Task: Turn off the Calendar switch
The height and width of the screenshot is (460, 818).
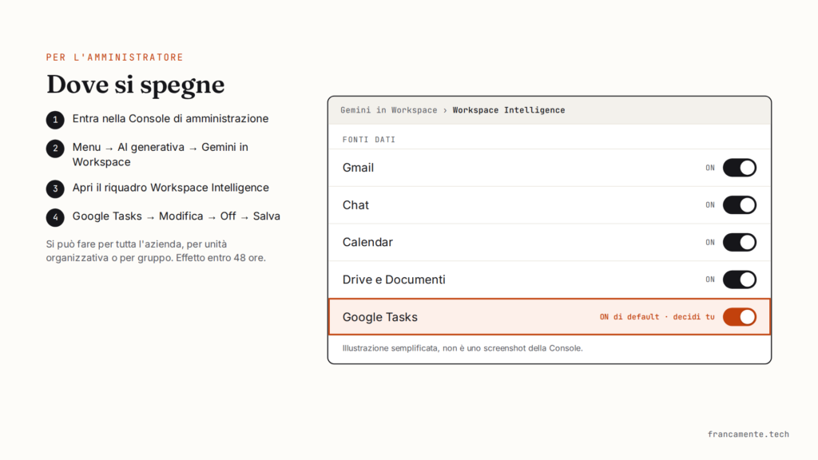Action: 739,243
